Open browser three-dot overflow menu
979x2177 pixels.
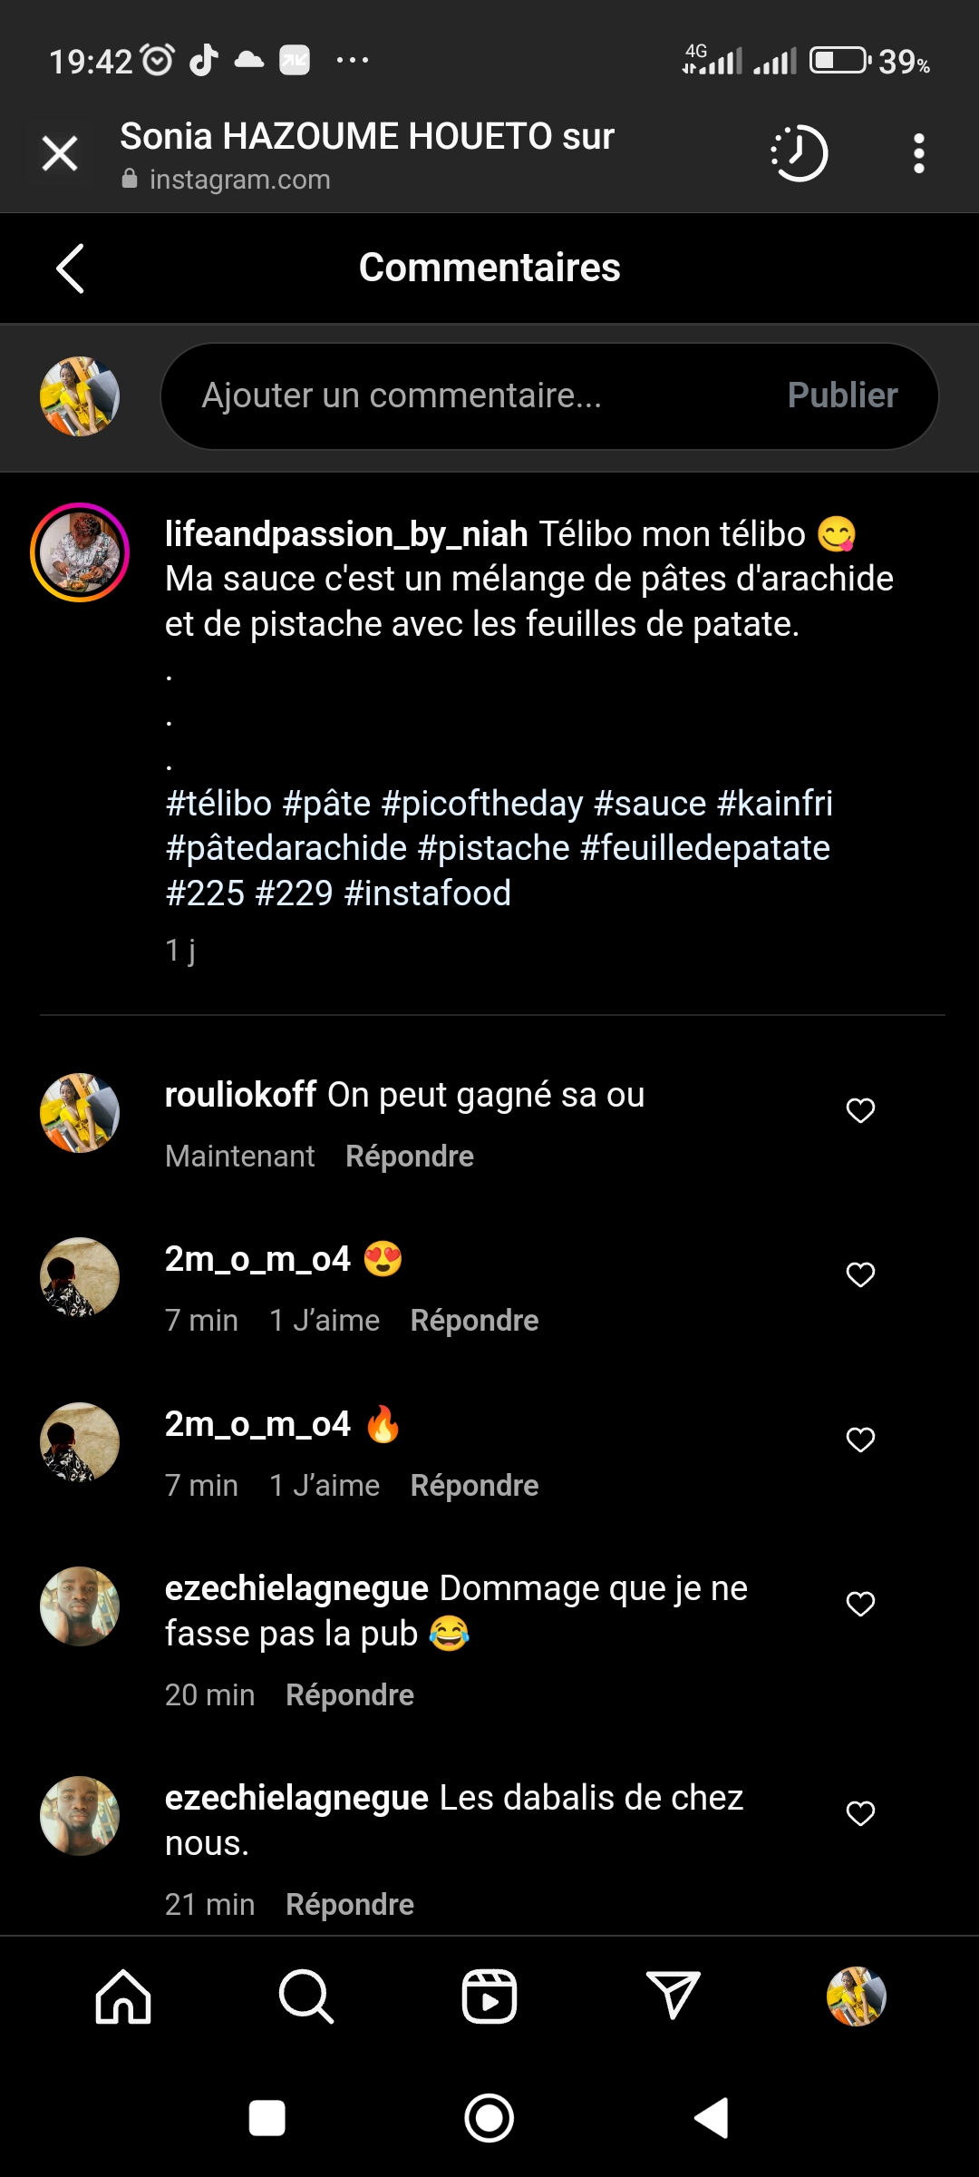point(918,153)
